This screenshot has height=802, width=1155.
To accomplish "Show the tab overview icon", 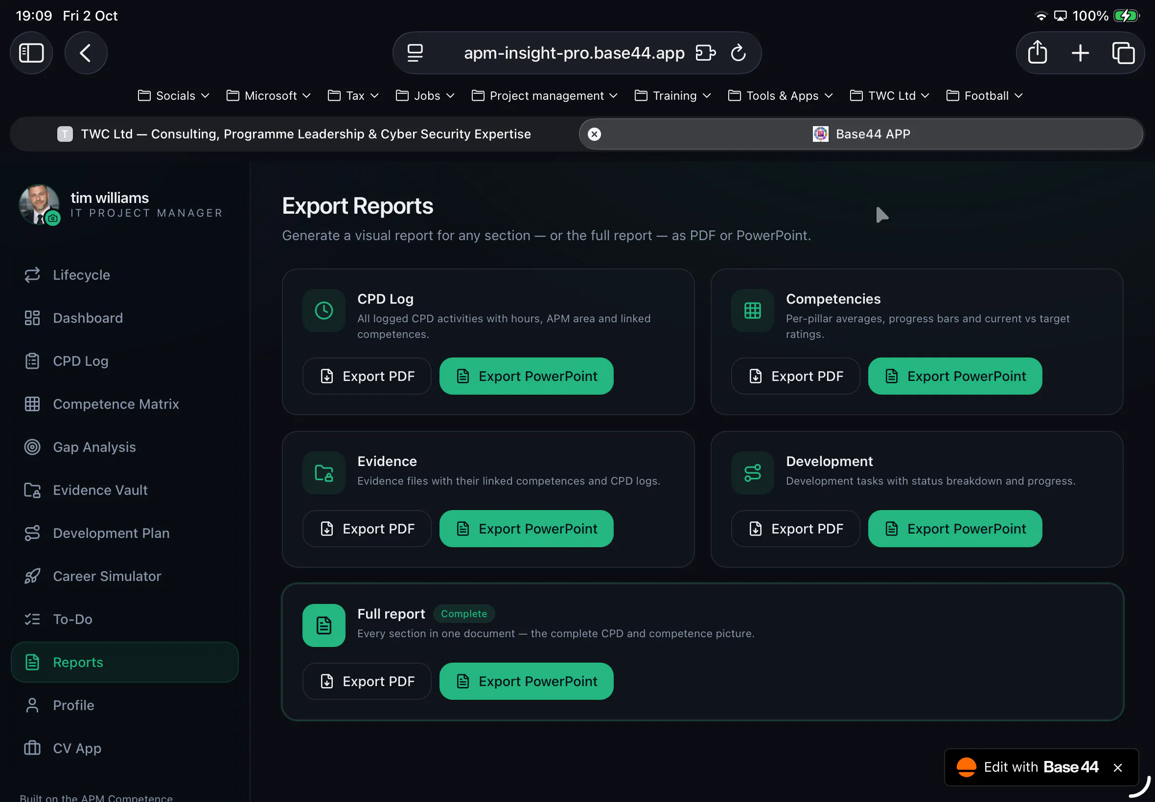I will [1123, 53].
